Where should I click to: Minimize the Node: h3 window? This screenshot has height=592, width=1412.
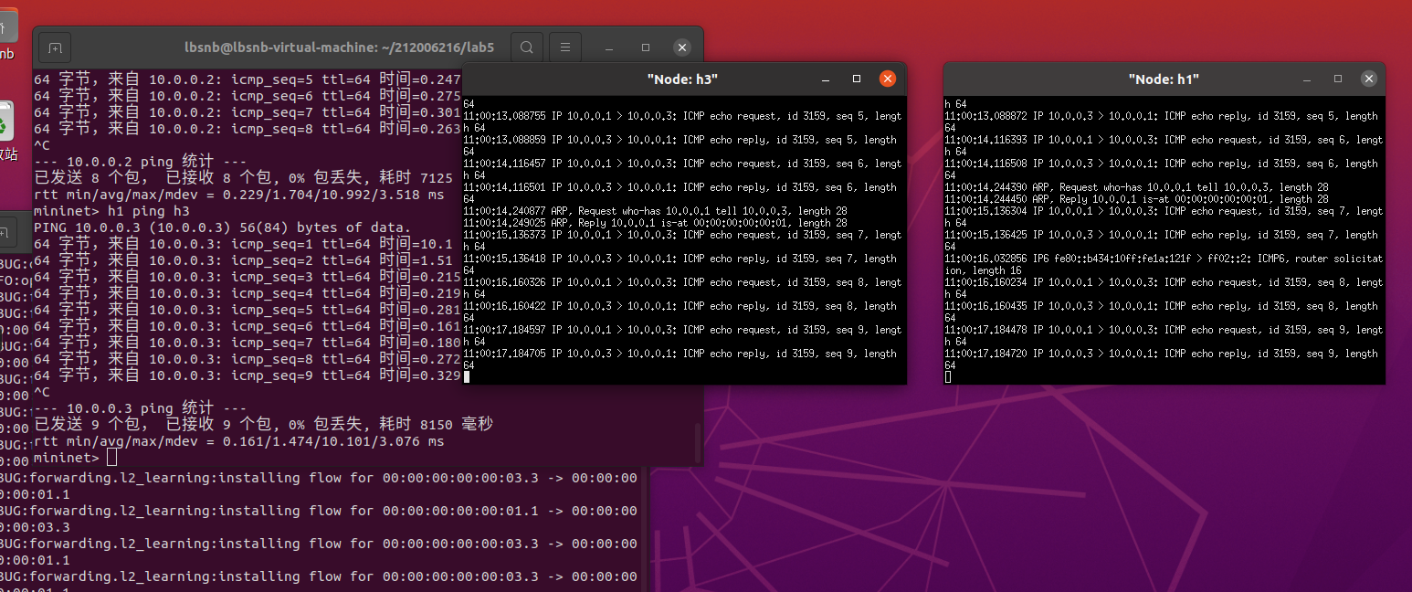(826, 79)
